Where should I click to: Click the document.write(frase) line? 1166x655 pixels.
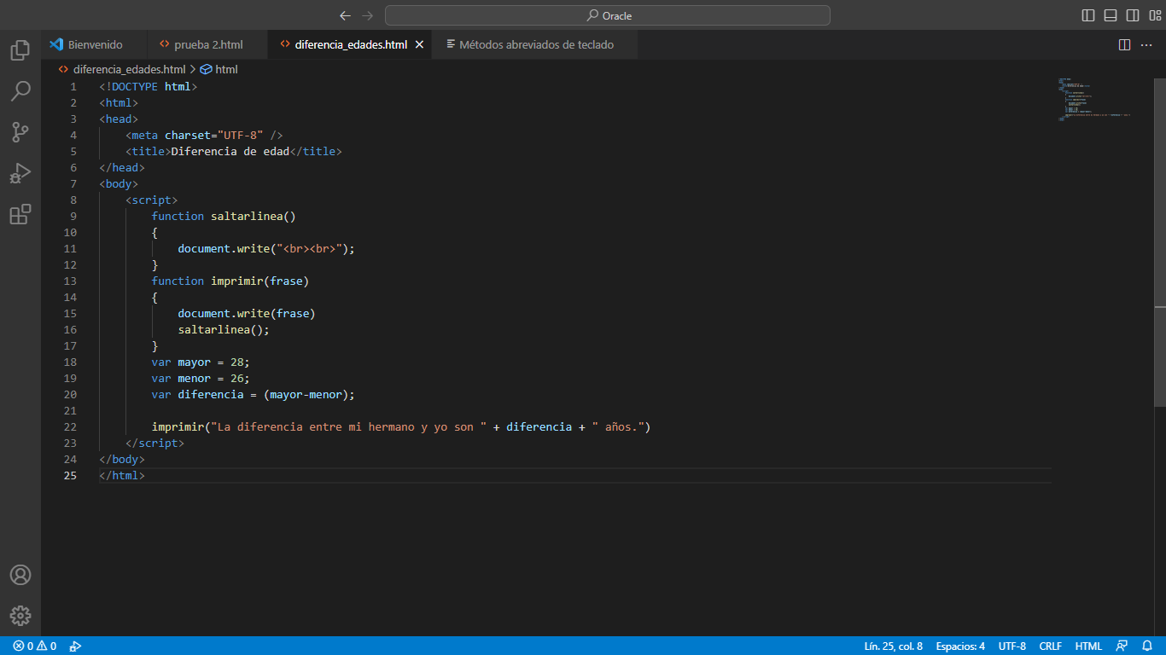[x=247, y=313]
